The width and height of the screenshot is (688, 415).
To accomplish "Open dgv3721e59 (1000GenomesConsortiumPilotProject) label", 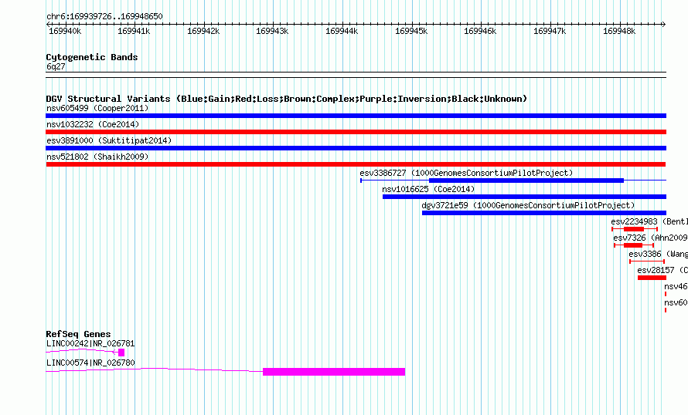I will (528, 205).
